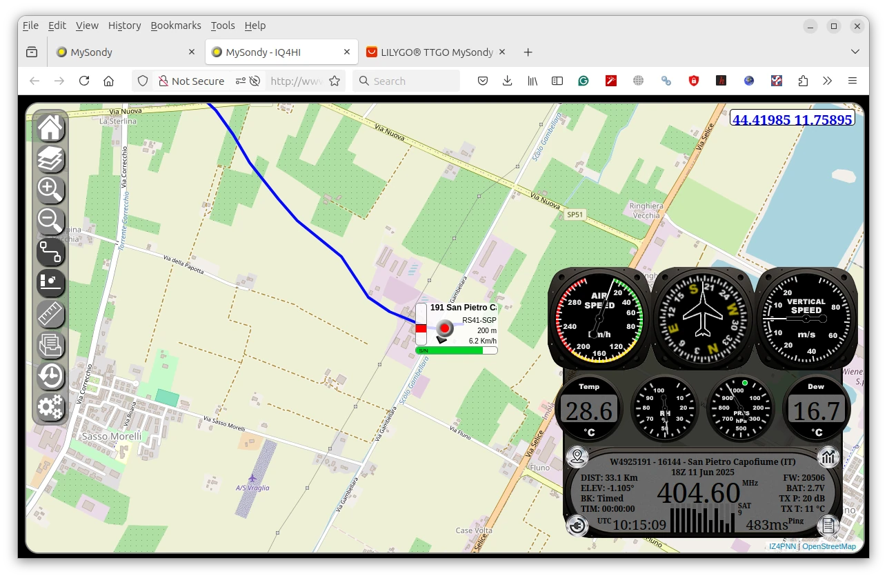887x578 pixels.
Task: Open the Downloads panel
Action: tap(508, 81)
